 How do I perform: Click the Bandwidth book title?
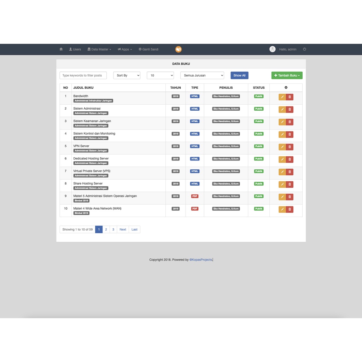[81, 96]
